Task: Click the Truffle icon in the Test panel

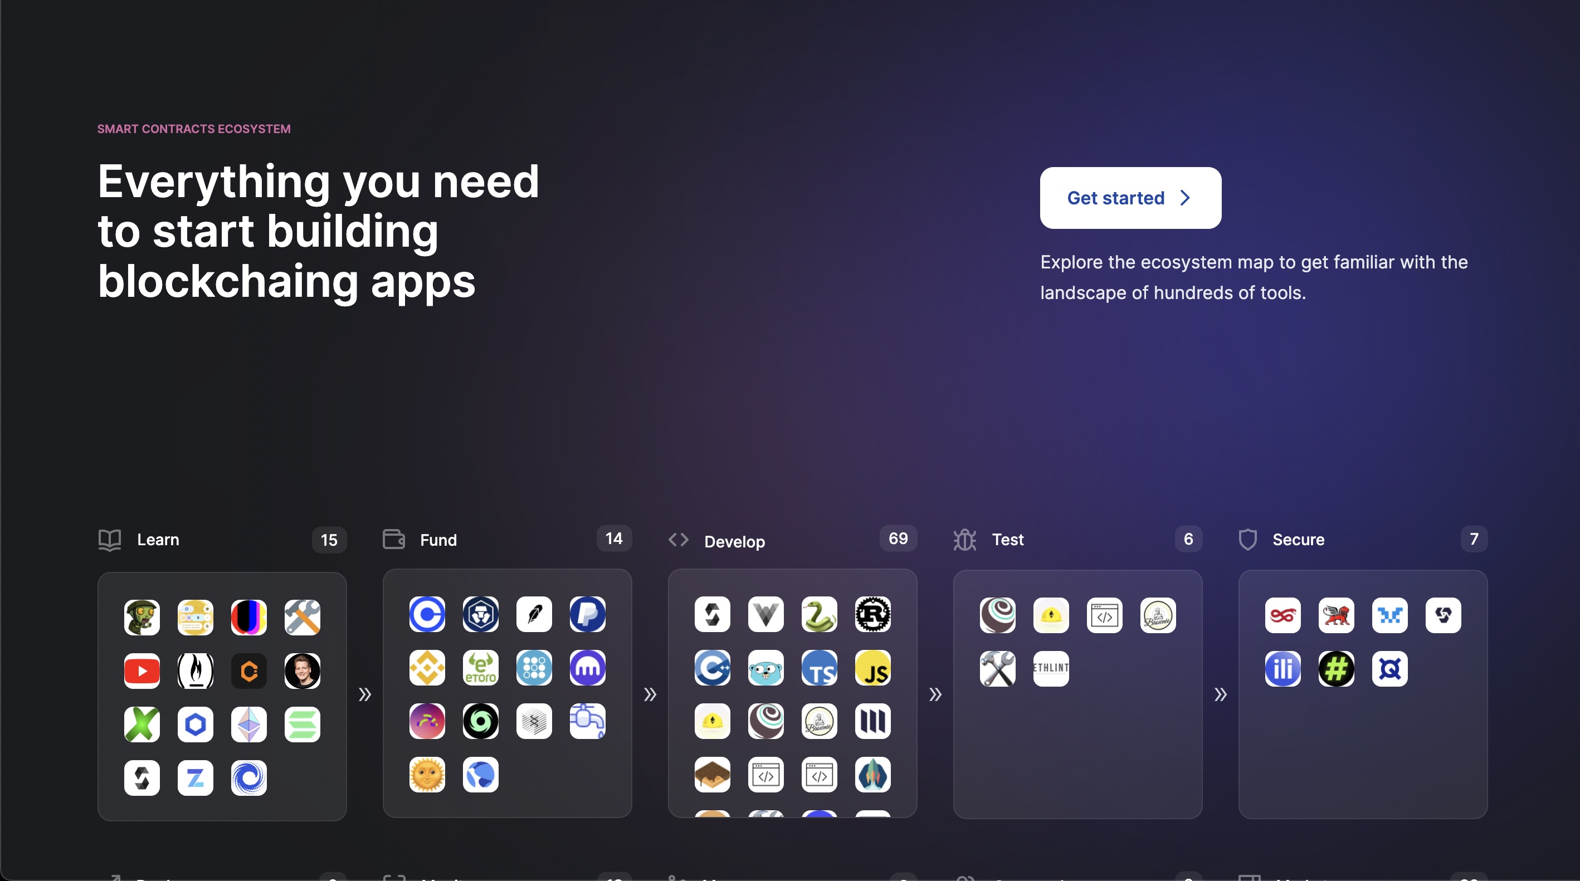Action: point(997,615)
